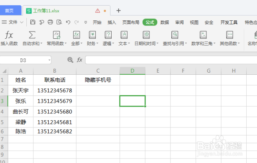Open the Lookup and Reference (查找与引用) icon
This screenshot has height=163, width=257.
[175, 35]
